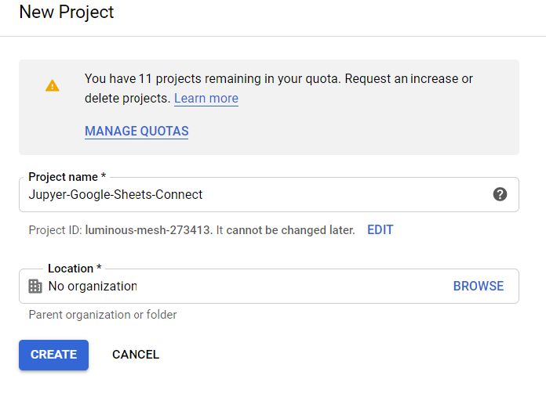This screenshot has height=404, width=546.
Task: Click BROWSE to choose a location
Action: (478, 286)
